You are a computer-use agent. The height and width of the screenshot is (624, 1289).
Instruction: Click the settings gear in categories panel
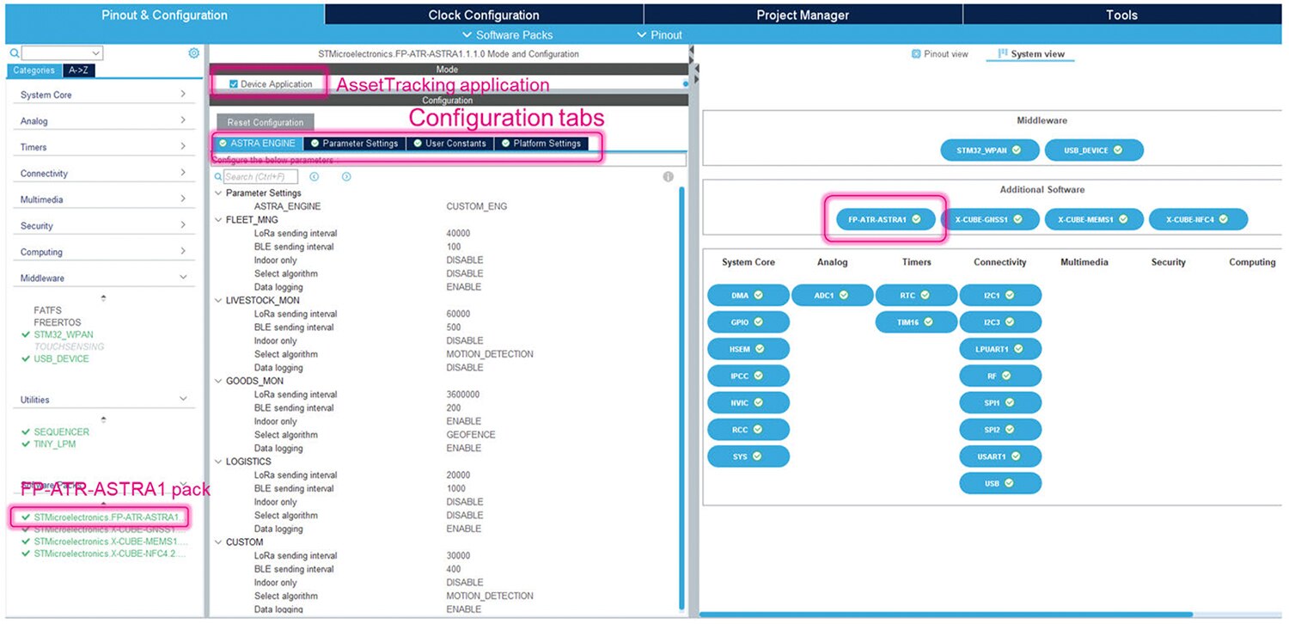coord(193,53)
